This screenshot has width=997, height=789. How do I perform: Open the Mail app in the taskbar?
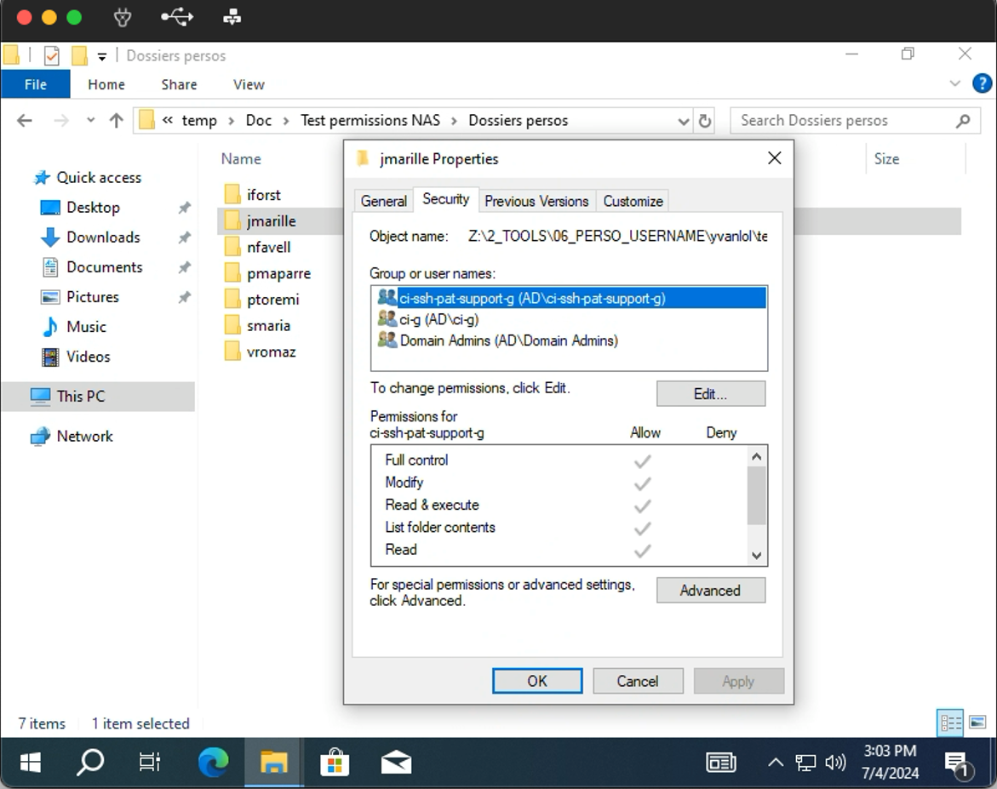(396, 762)
